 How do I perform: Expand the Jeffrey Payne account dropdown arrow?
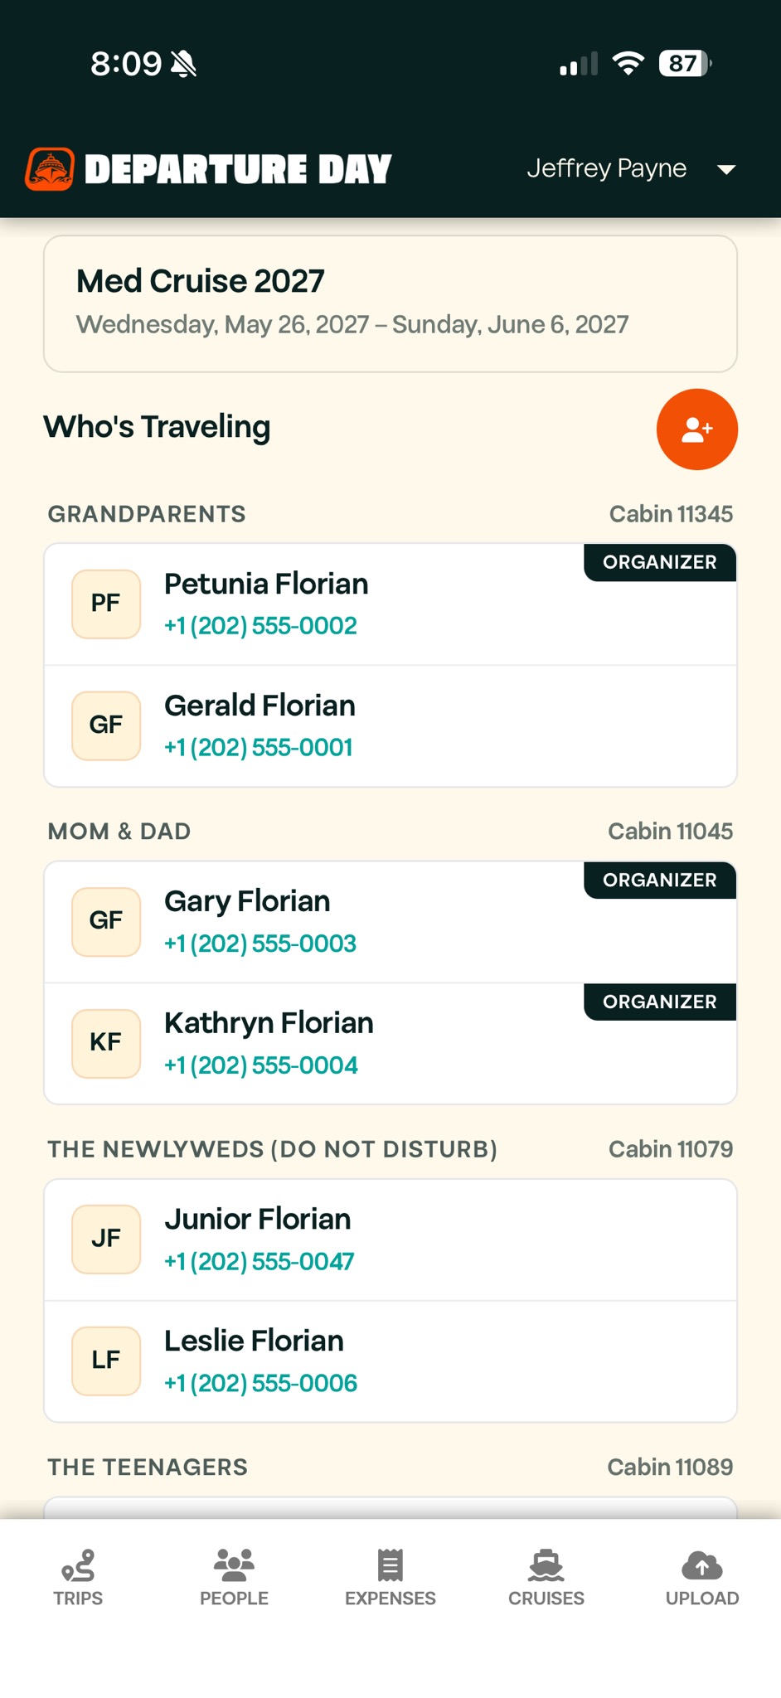(726, 169)
